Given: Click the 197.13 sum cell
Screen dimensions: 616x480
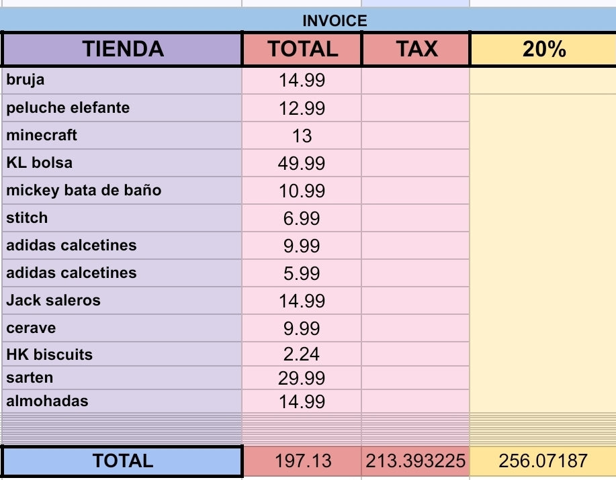Looking at the screenshot, I should [302, 461].
